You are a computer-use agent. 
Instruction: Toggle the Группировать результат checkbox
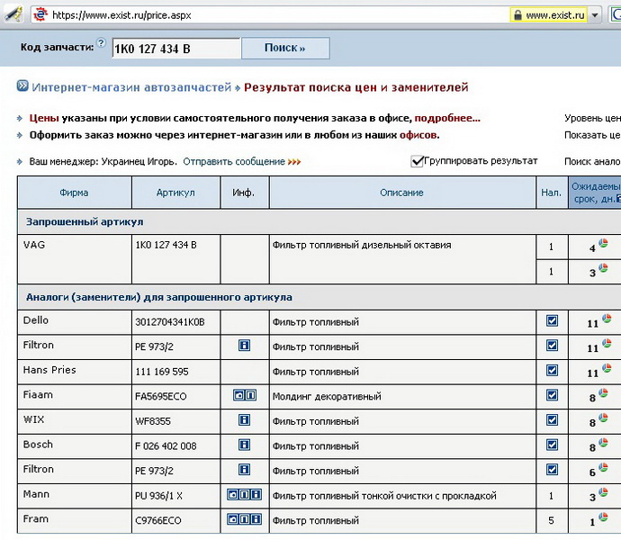(417, 161)
